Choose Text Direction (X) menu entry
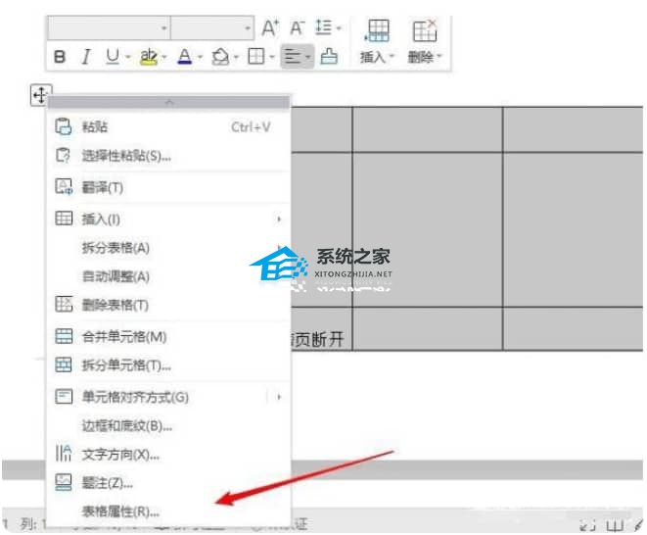The height and width of the screenshot is (535, 647). pos(169,455)
